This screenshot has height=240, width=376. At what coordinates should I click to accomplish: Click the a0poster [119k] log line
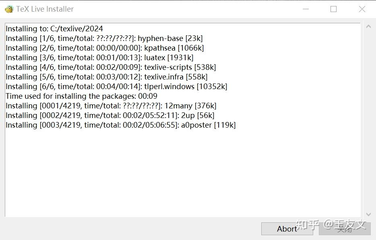[120, 125]
